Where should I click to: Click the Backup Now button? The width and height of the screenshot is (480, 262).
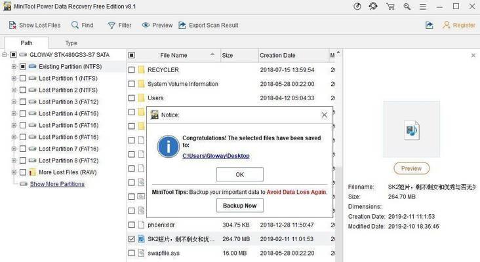(240, 206)
